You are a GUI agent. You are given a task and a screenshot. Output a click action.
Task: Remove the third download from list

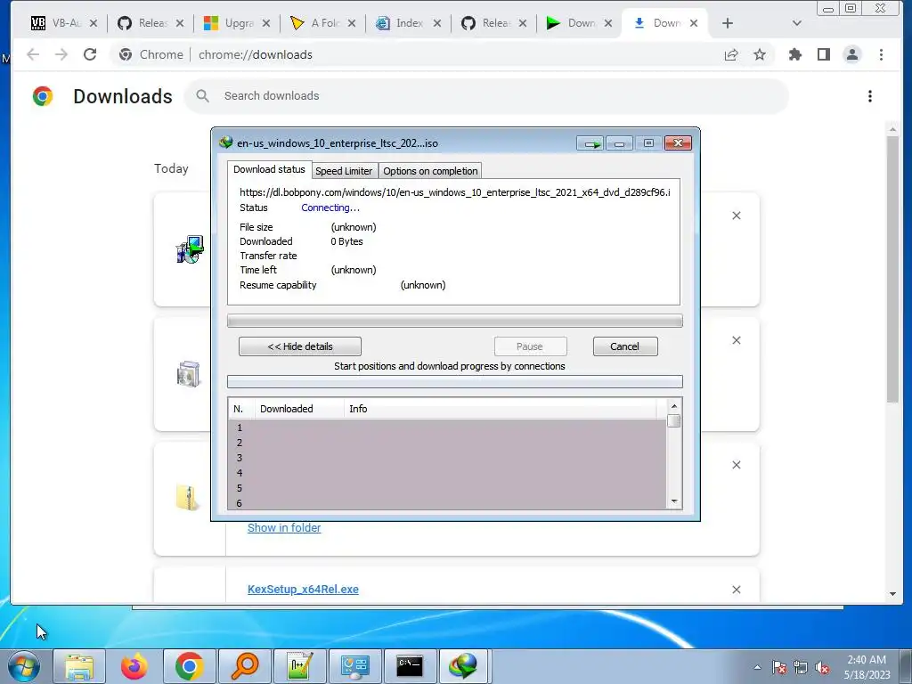pyautogui.click(x=737, y=465)
